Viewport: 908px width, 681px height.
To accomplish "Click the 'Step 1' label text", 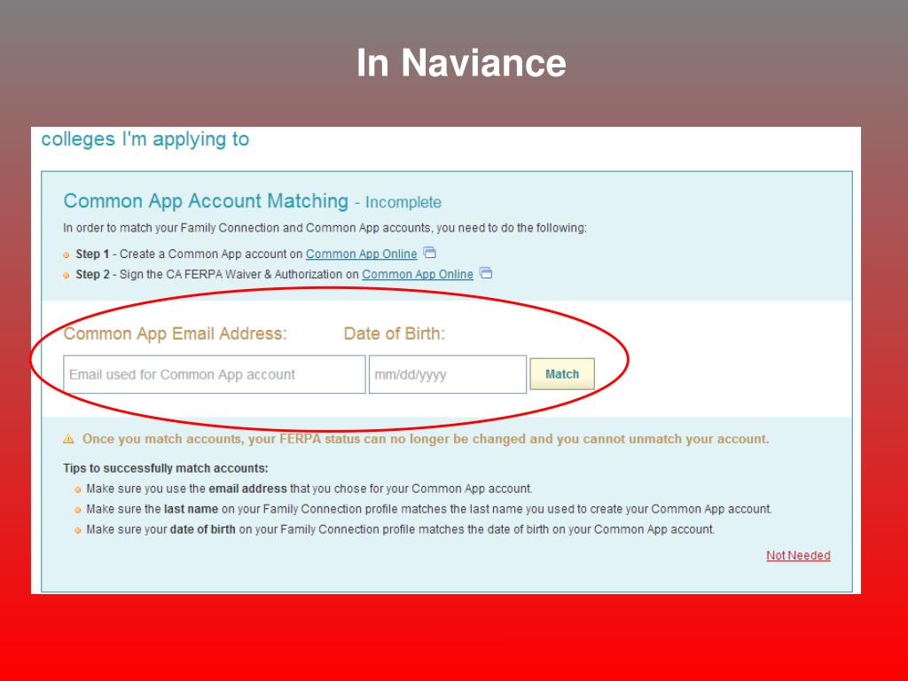I will pos(92,254).
